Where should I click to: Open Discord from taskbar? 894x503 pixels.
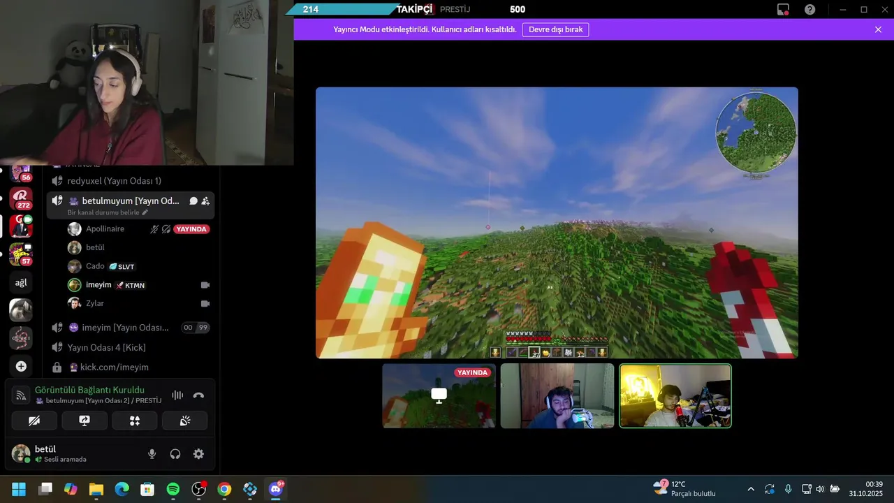click(276, 489)
